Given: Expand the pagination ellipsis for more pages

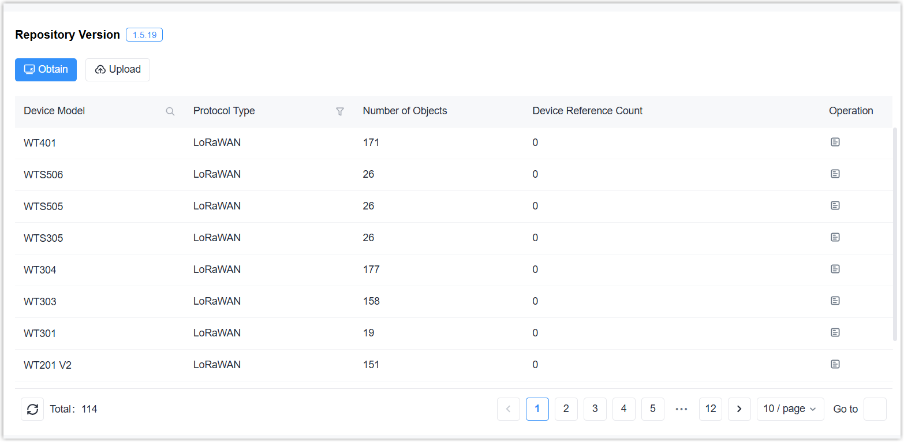Looking at the screenshot, I should pyautogui.click(x=681, y=409).
